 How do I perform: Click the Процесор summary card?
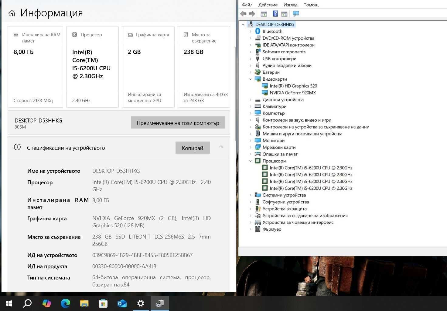click(x=92, y=67)
